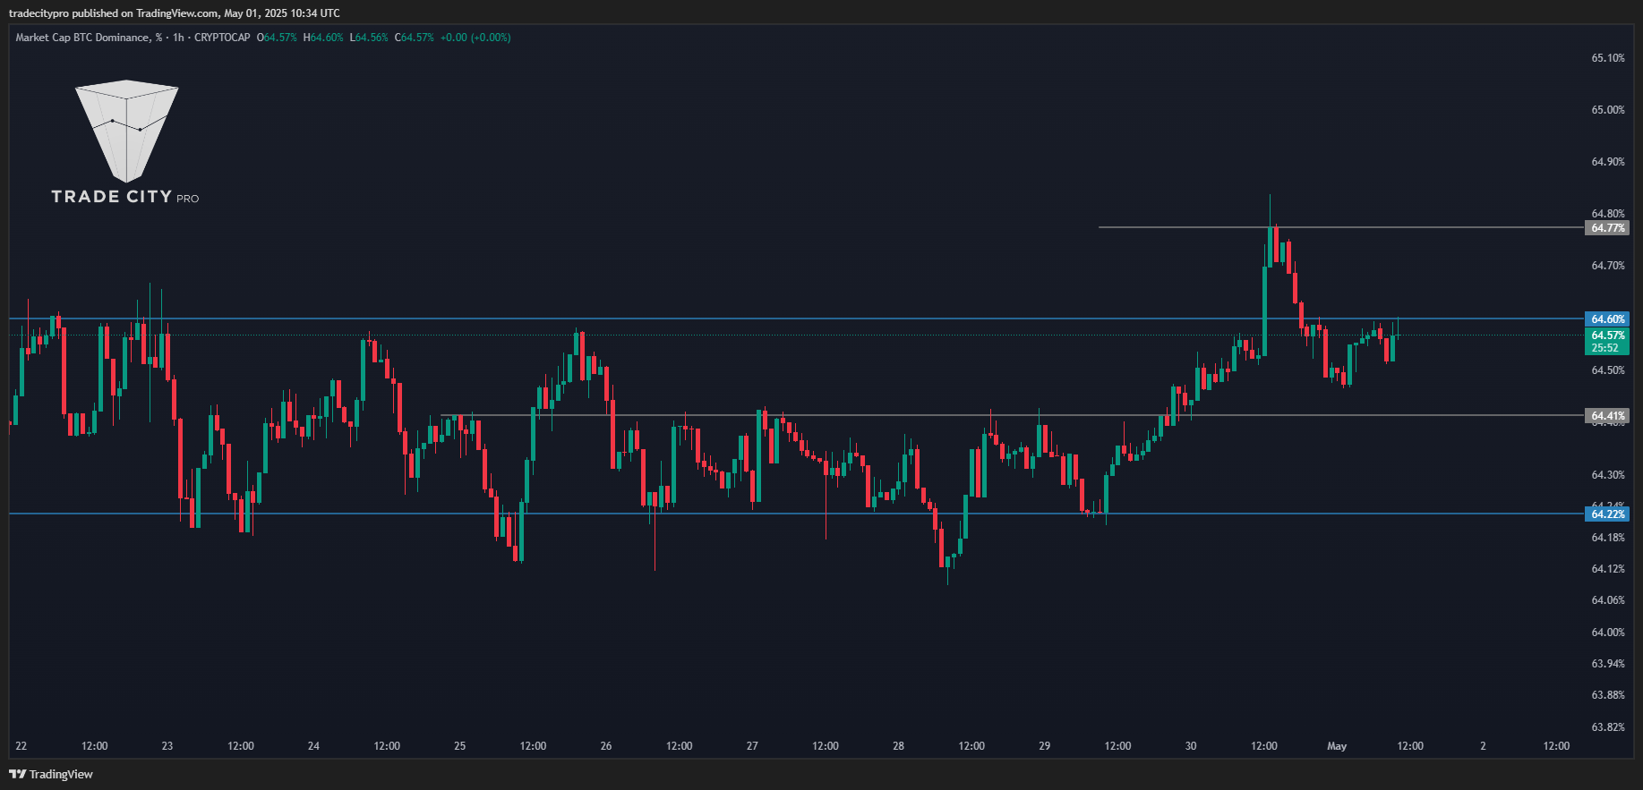This screenshot has height=790, width=1643.
Task: Click the 64.70% price axis tick
Action: click(1608, 266)
